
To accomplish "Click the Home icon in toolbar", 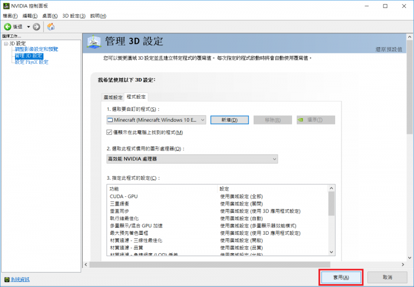I will 51,26.
